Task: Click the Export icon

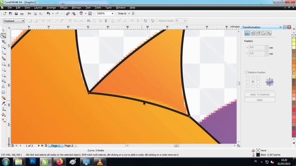Action: point(74,13)
